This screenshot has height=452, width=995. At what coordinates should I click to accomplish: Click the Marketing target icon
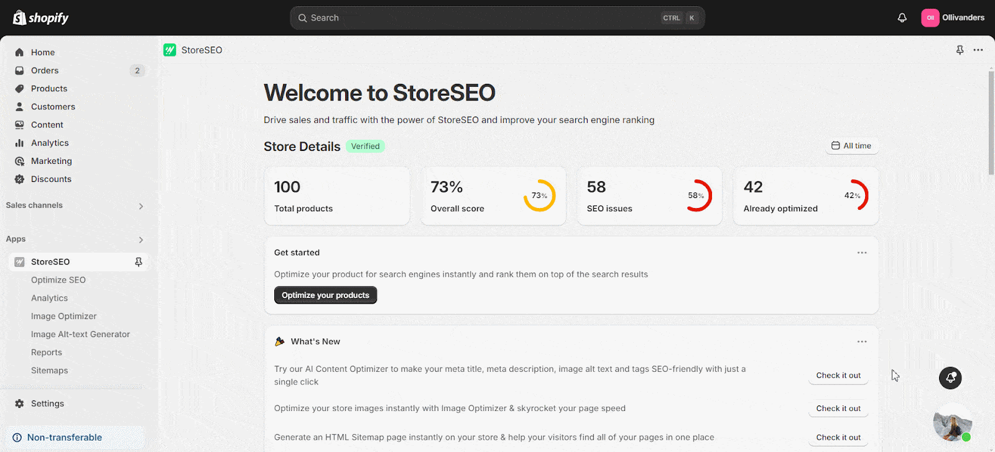pos(19,161)
